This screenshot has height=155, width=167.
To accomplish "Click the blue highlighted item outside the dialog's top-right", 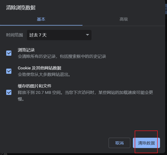I will [166, 9].
